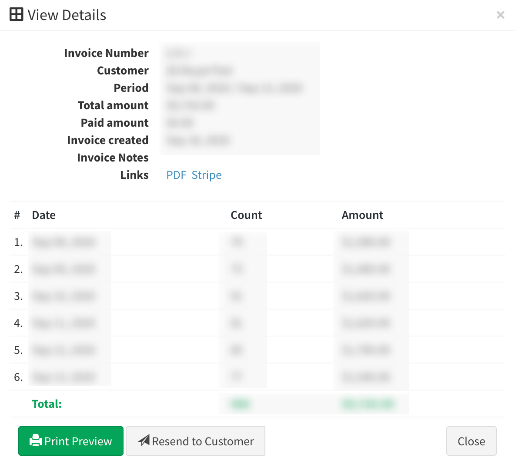This screenshot has width=515, height=471.
Task: Select the PDF link under Links
Action: click(176, 175)
